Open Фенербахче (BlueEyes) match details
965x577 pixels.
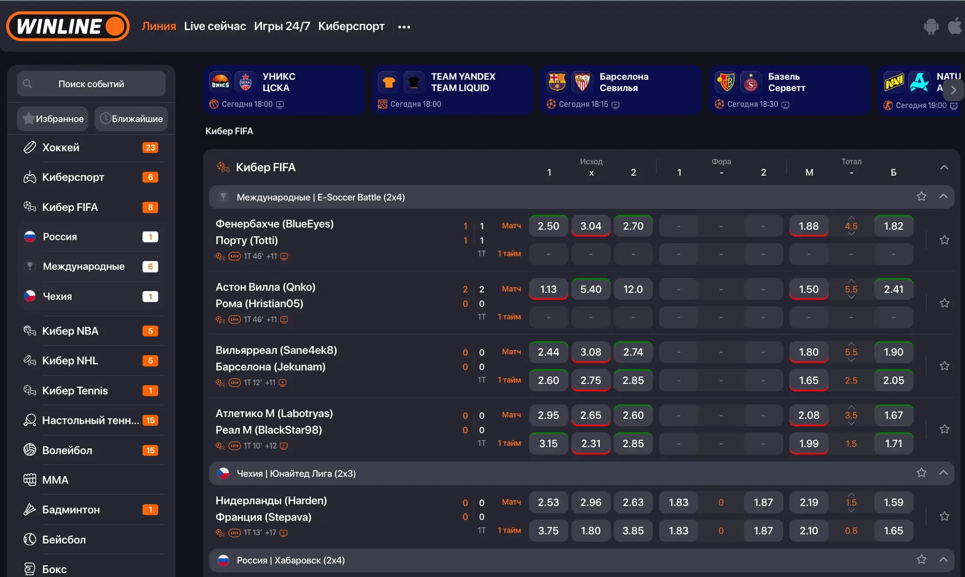pos(275,224)
